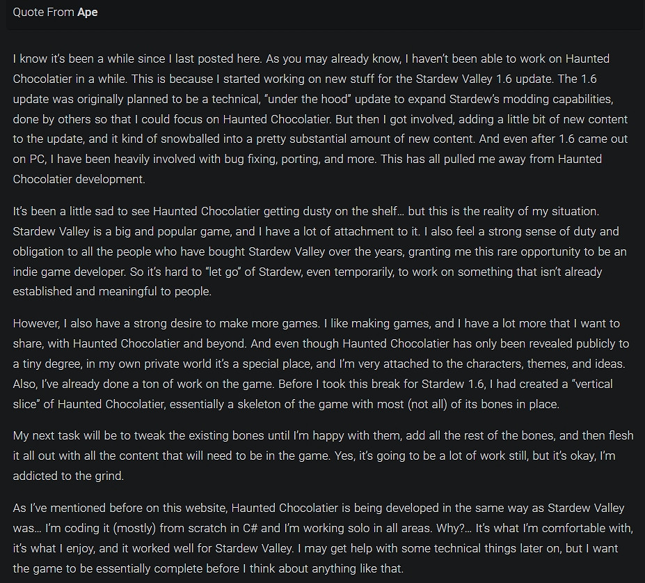Click the "Quote From" header label

pyautogui.click(x=43, y=13)
